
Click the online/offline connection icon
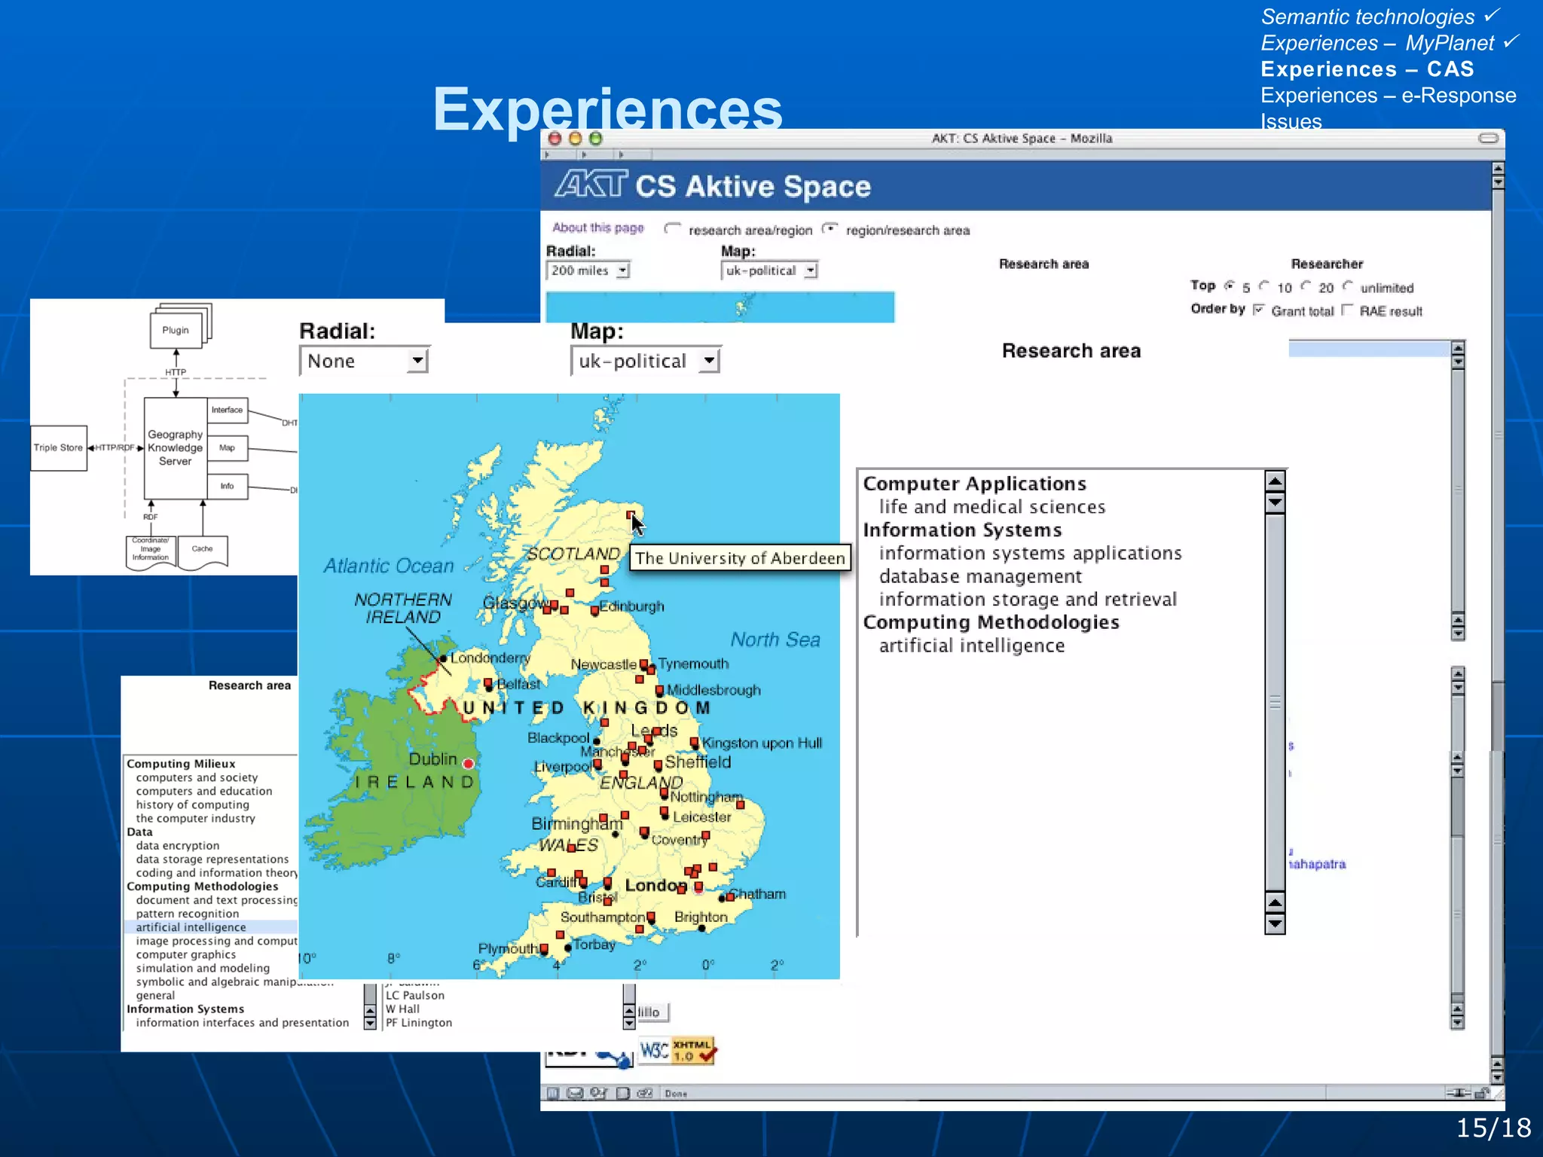[x=1458, y=1092]
